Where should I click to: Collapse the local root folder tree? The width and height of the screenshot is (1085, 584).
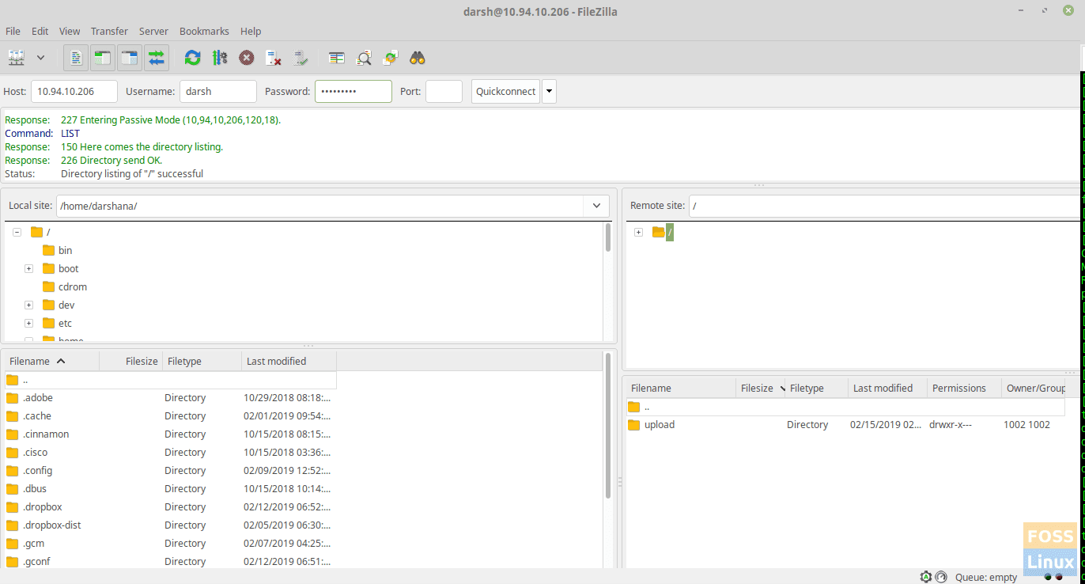point(17,232)
